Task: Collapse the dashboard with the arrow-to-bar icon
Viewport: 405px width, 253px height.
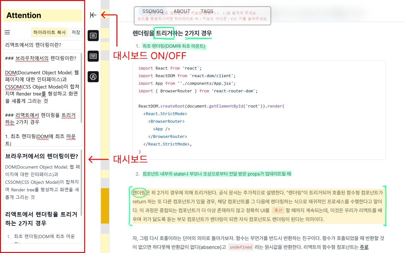Action: pos(93,15)
